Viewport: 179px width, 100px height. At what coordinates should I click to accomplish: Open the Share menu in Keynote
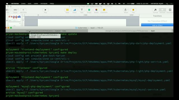(126, 10)
